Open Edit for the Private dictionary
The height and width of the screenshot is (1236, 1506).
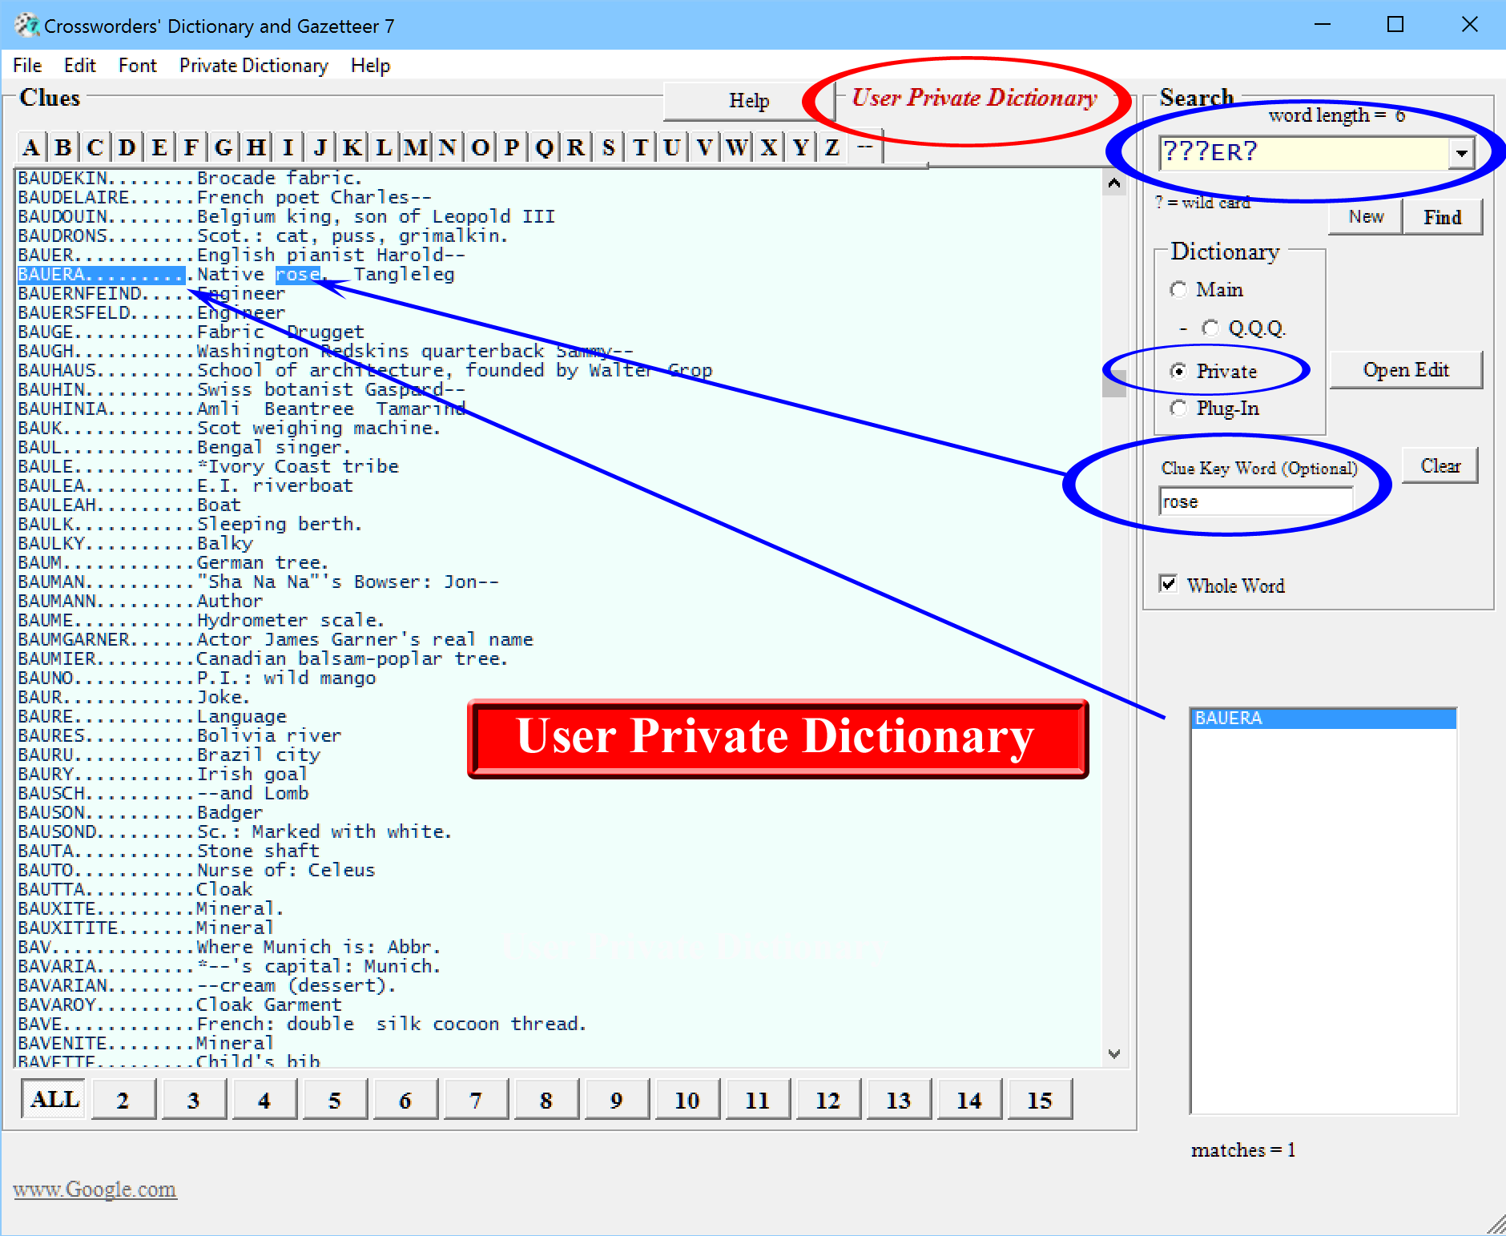(1407, 369)
